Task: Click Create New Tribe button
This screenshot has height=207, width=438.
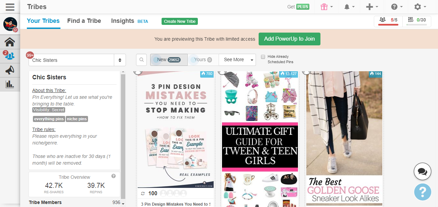Action: pyautogui.click(x=180, y=22)
